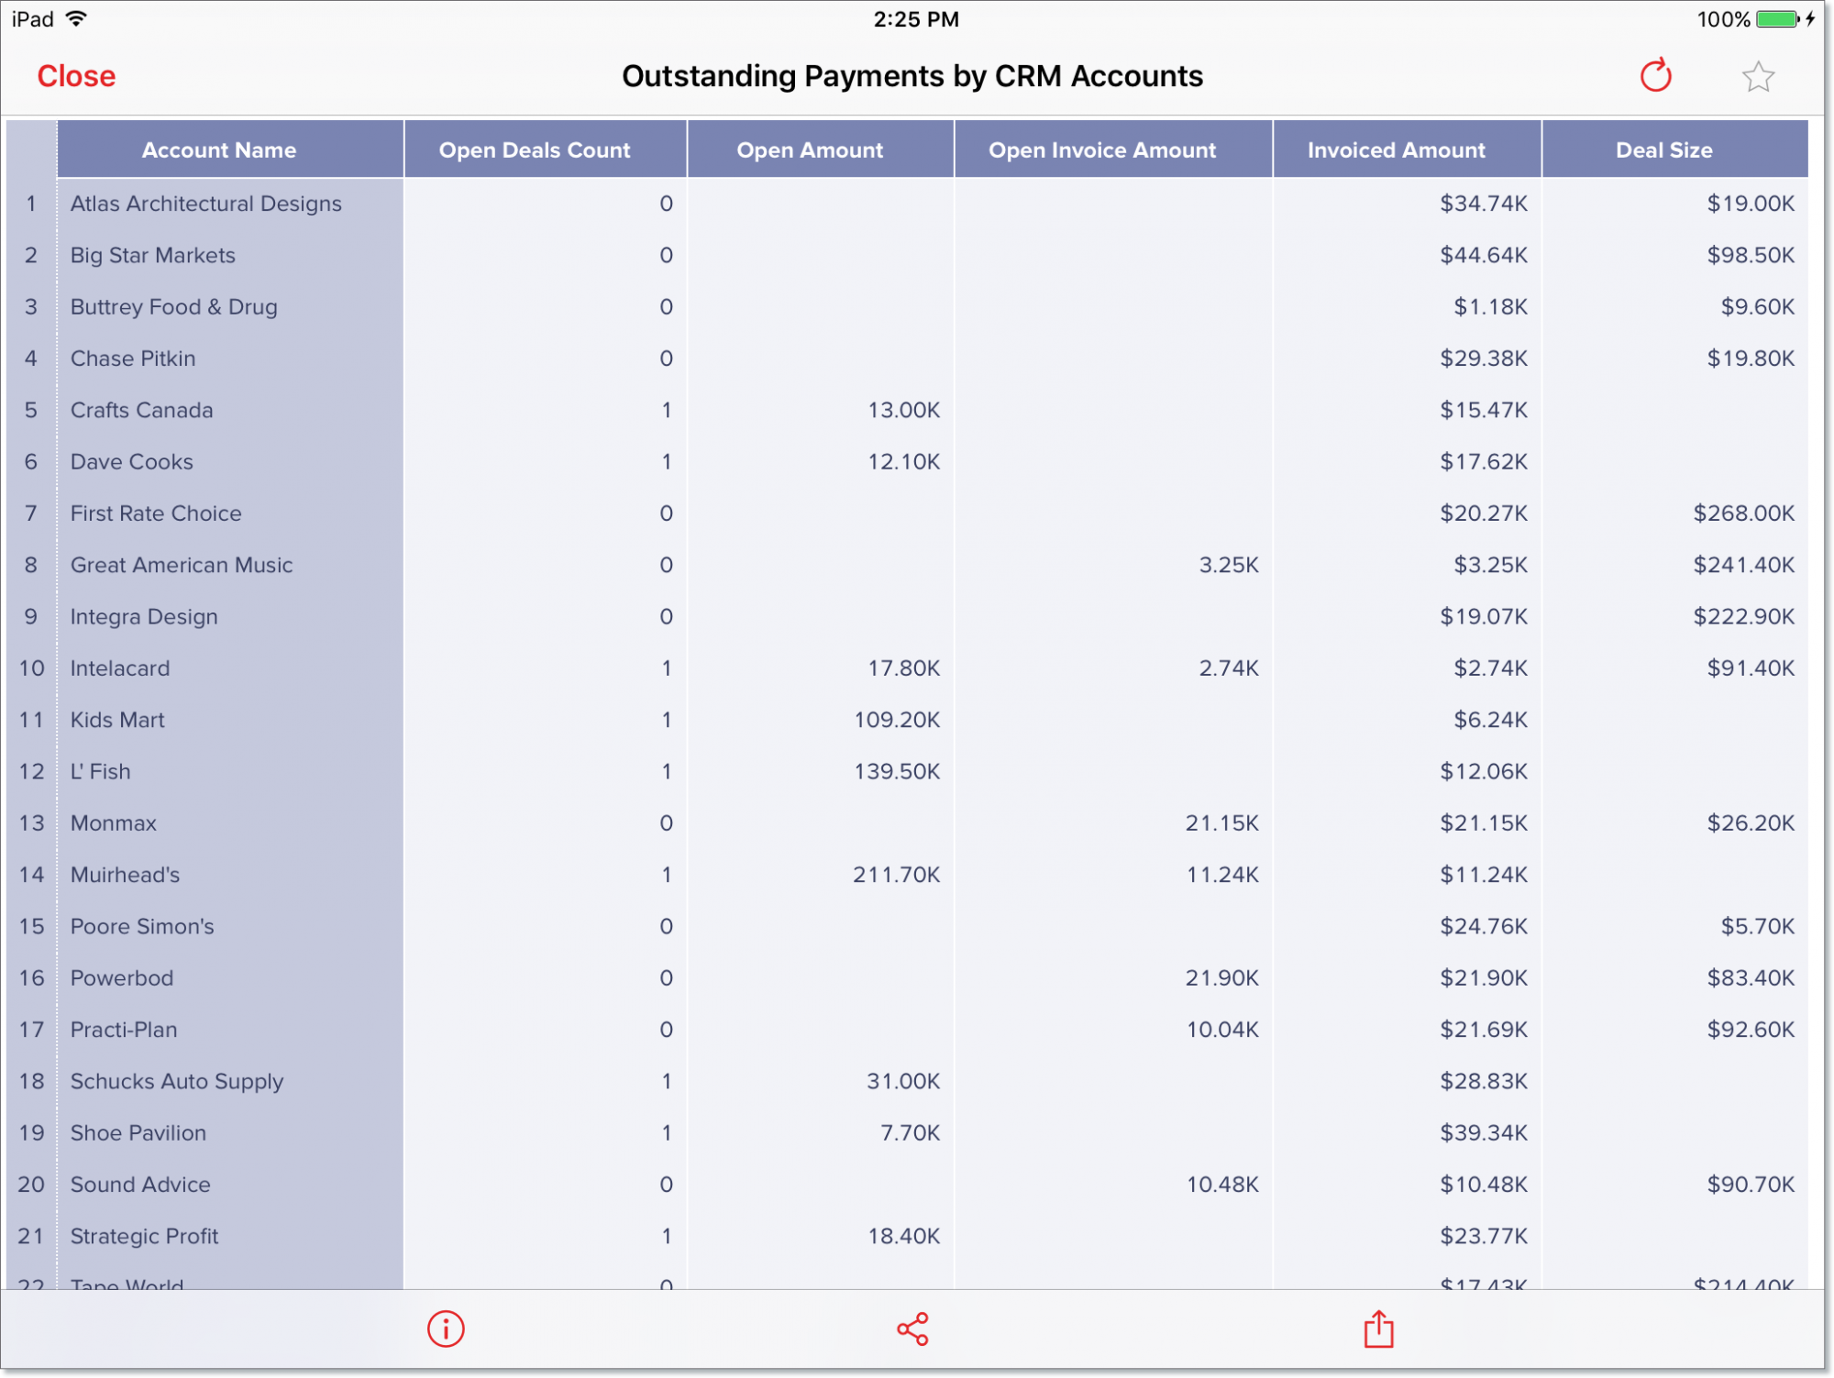Select Shoe Pavilion account name

tap(138, 1133)
